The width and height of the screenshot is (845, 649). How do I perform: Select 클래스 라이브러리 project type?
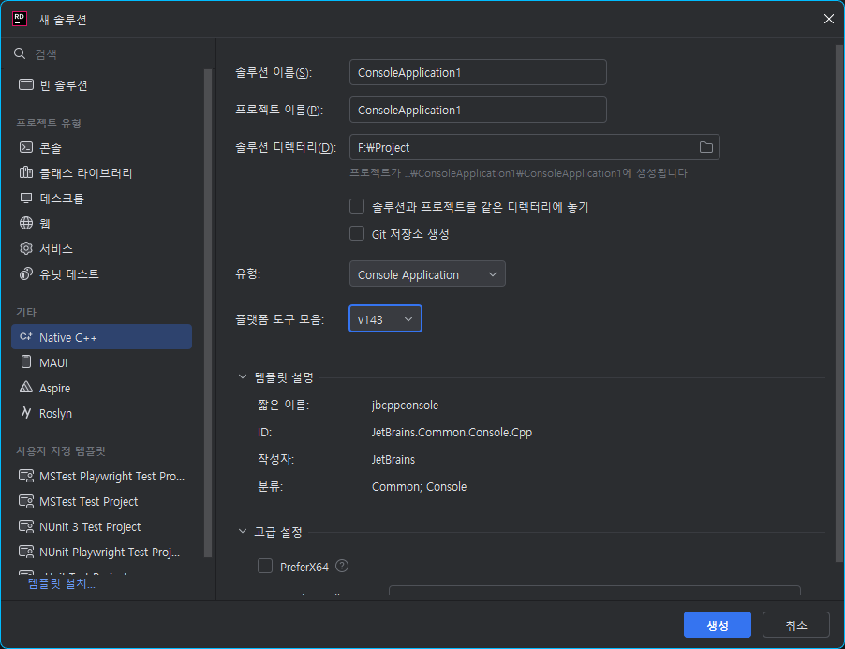(x=102, y=172)
